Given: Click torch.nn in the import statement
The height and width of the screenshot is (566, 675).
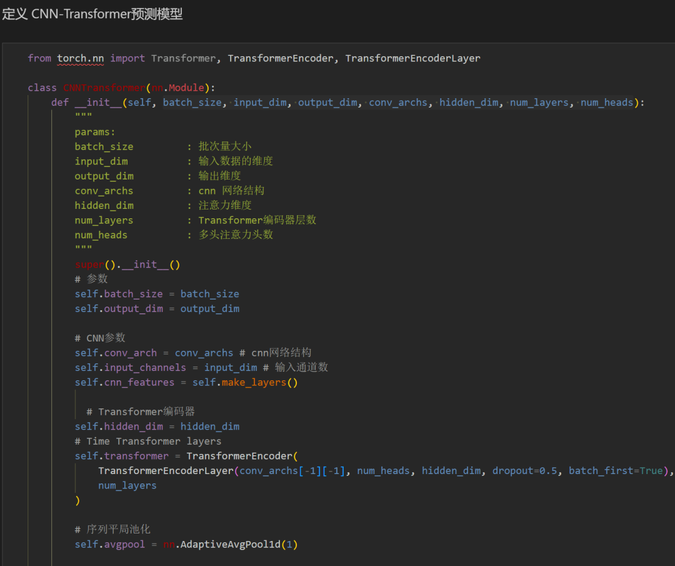Looking at the screenshot, I should click(81, 58).
